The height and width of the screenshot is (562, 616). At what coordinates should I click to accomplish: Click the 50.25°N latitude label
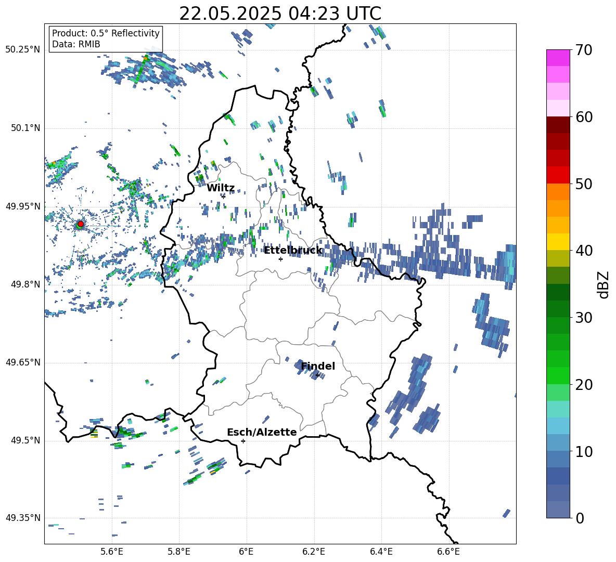[23, 50]
